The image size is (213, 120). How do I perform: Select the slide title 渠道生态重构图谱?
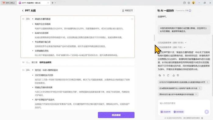[x=43, y=19]
